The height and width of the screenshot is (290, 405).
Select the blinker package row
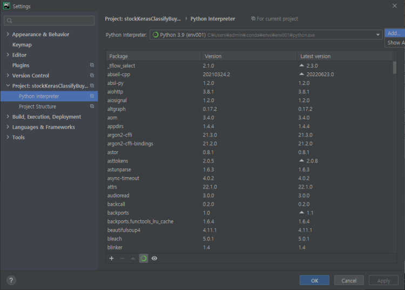(x=249, y=247)
